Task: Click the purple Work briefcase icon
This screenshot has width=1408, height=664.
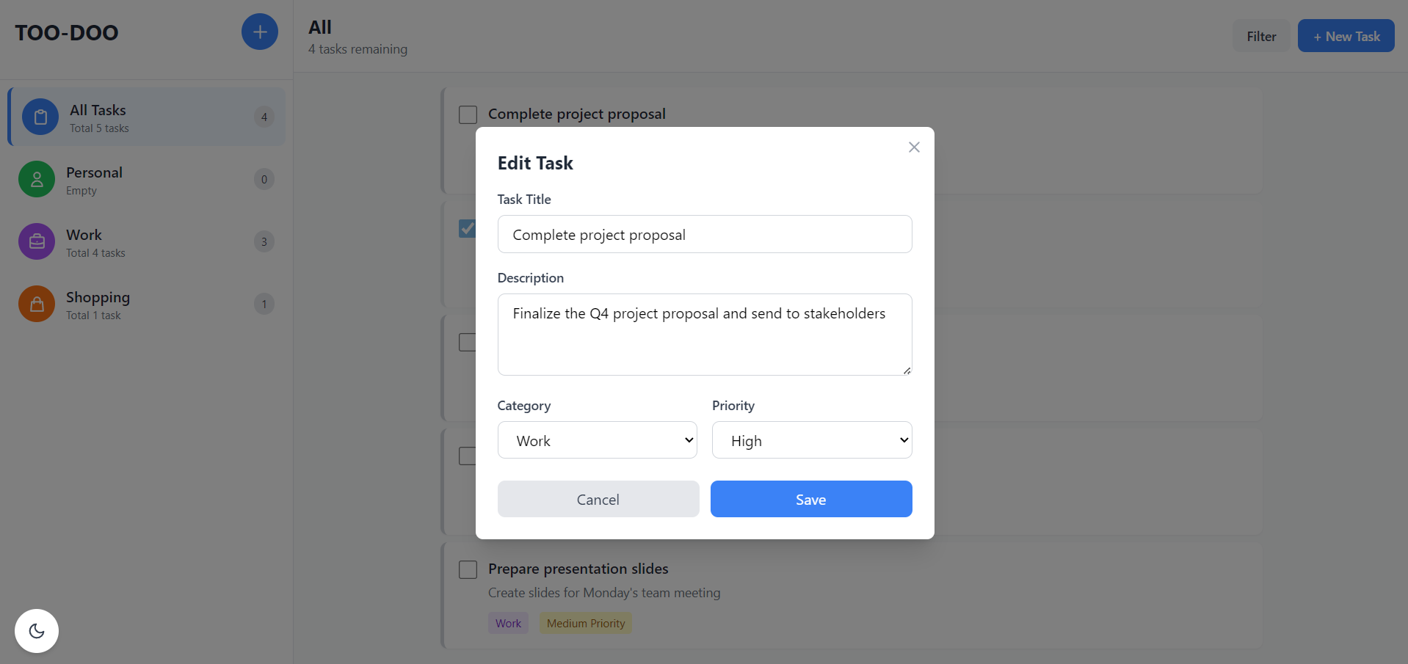Action: pyautogui.click(x=37, y=241)
